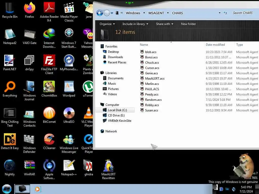
Task: Open UltraISO desktop icon
Action: (69, 115)
